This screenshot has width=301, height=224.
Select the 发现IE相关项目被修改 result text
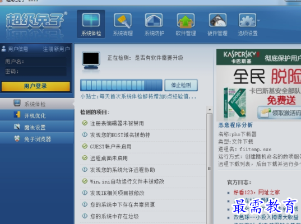pos(117,193)
